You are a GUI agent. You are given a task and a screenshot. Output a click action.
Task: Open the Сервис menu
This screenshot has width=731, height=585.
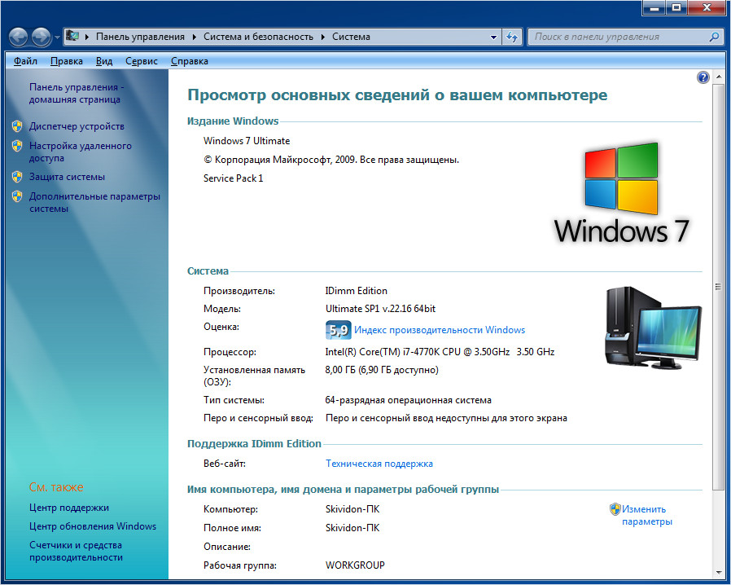142,61
